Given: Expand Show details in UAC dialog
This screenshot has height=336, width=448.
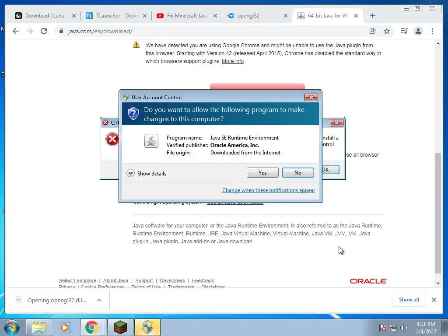Looking at the screenshot, I should [x=146, y=173].
